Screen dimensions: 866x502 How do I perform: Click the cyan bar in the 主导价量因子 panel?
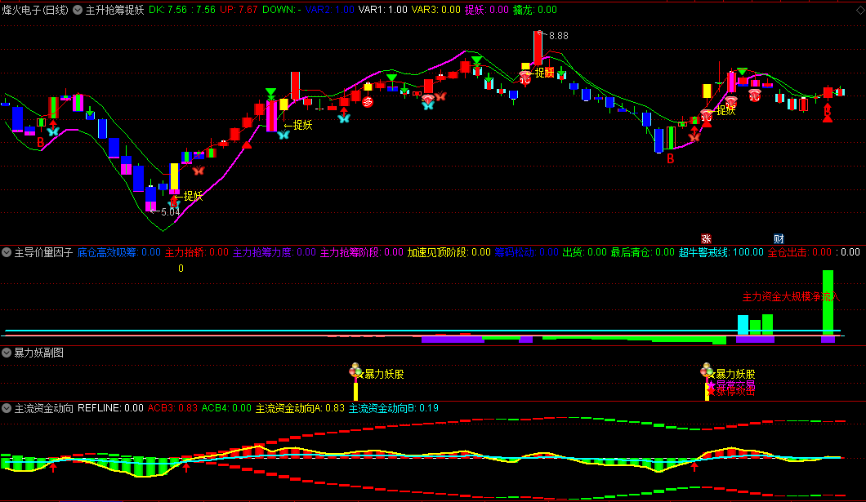743,325
